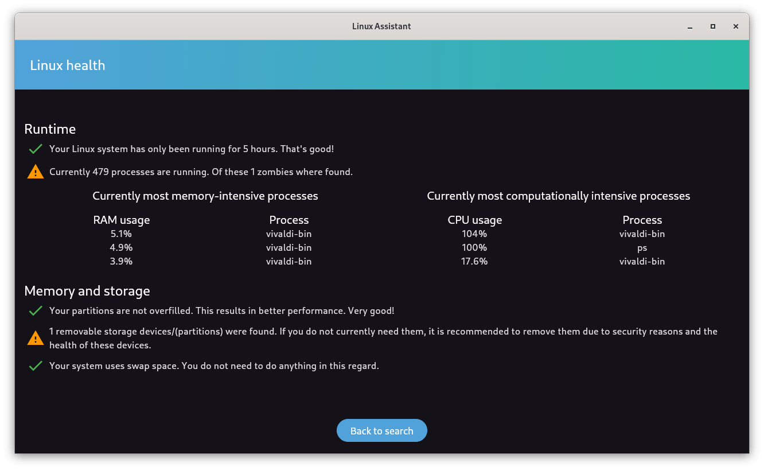Screen dimensions: 764x470
Task: Maximize the Linux Assistant window
Action: tap(713, 26)
